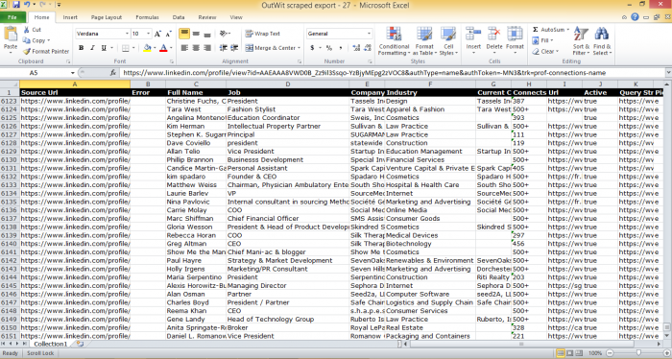Align cell text to the left
The width and height of the screenshot is (672, 359).
click(184, 48)
